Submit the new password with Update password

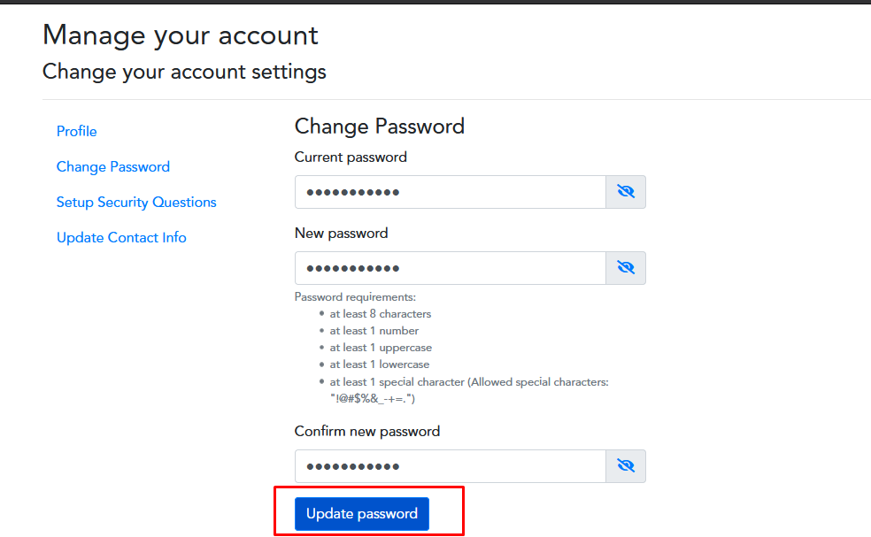[x=362, y=513]
